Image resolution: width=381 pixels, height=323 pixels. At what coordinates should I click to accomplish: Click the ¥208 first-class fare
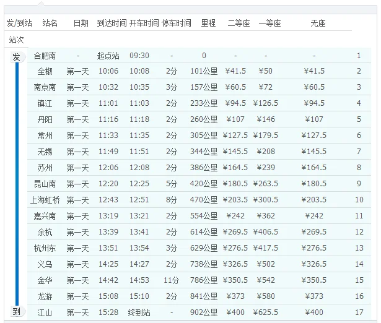[x=266, y=152]
